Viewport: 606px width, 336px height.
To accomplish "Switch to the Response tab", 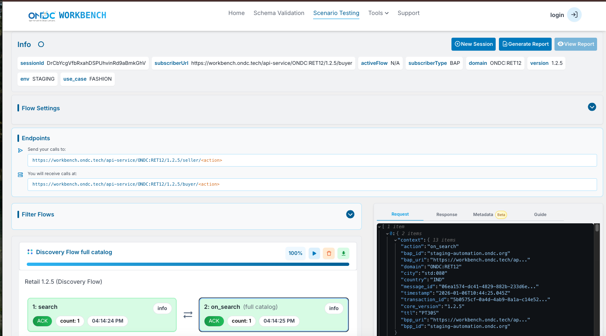I will tap(447, 214).
